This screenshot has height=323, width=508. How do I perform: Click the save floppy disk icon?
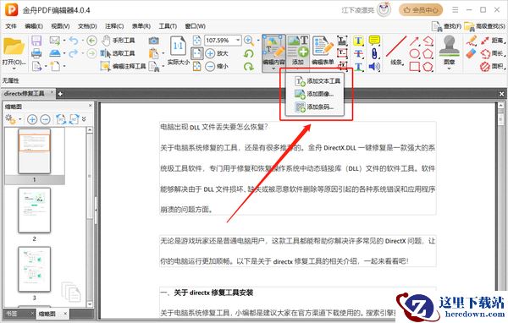click(36, 41)
